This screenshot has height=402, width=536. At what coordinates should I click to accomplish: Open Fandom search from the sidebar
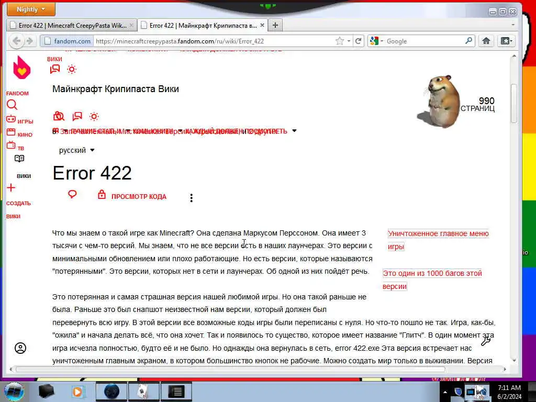pos(12,105)
